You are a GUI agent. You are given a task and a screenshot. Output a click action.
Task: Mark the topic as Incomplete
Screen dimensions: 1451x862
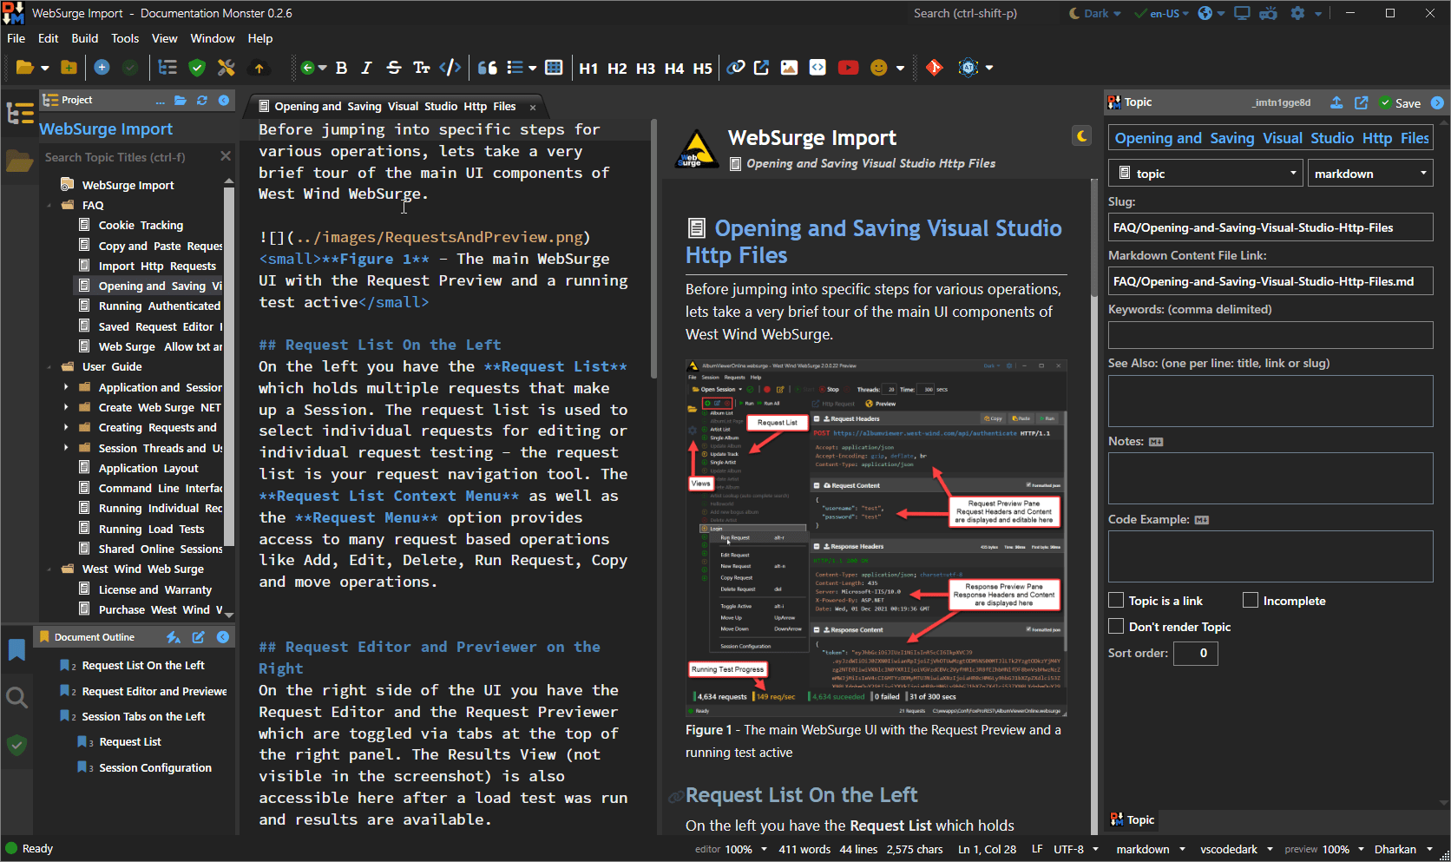(1251, 600)
